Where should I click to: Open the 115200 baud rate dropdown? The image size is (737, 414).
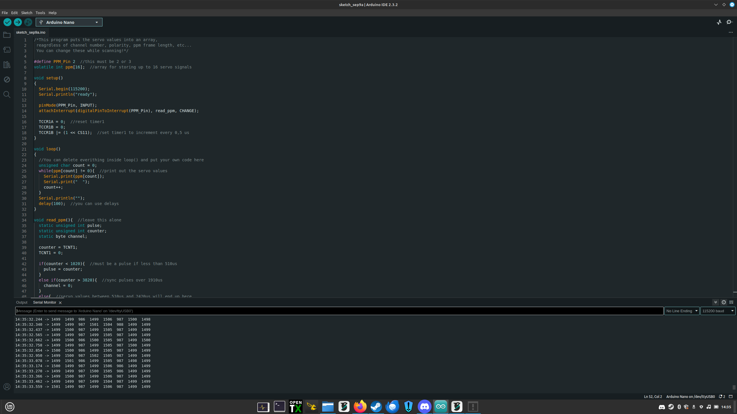[x=718, y=311]
